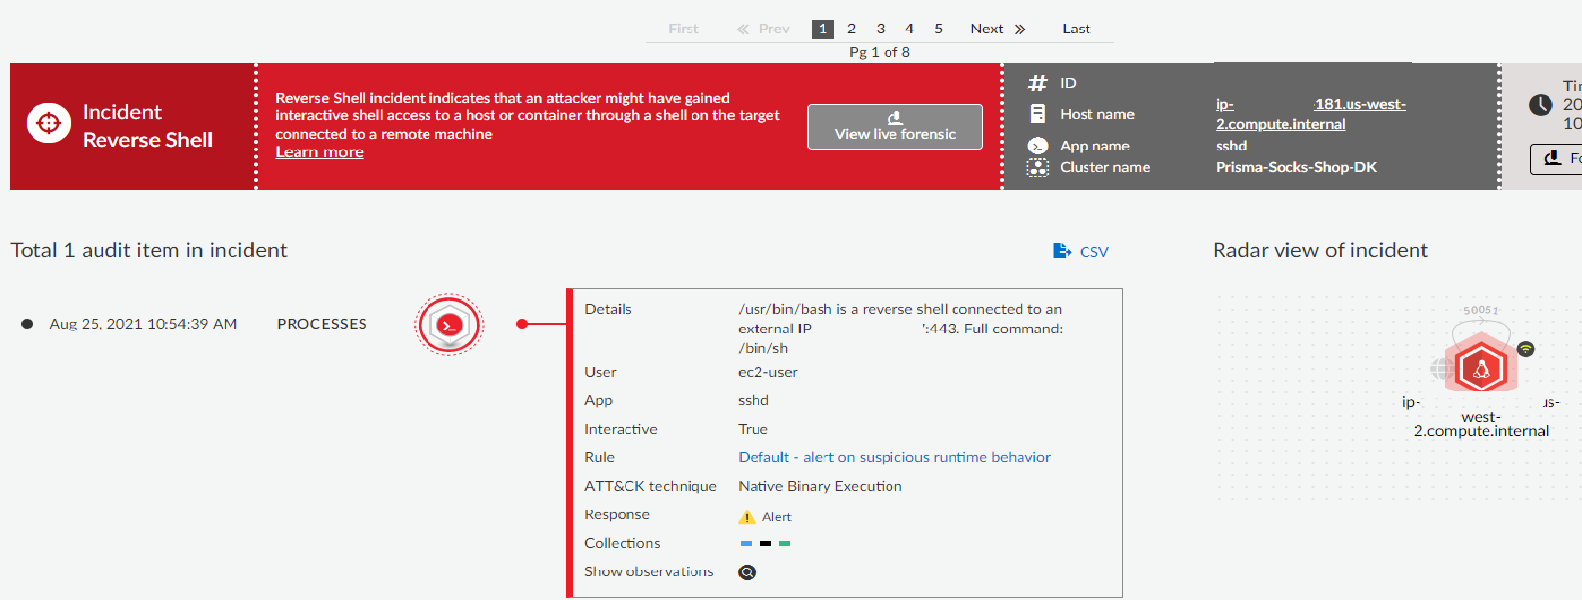Jump to the Last page
Image resolution: width=1582 pixels, height=600 pixels.
[x=1076, y=29]
